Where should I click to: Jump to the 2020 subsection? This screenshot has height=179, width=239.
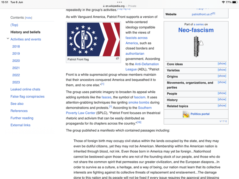[x=16, y=61]
